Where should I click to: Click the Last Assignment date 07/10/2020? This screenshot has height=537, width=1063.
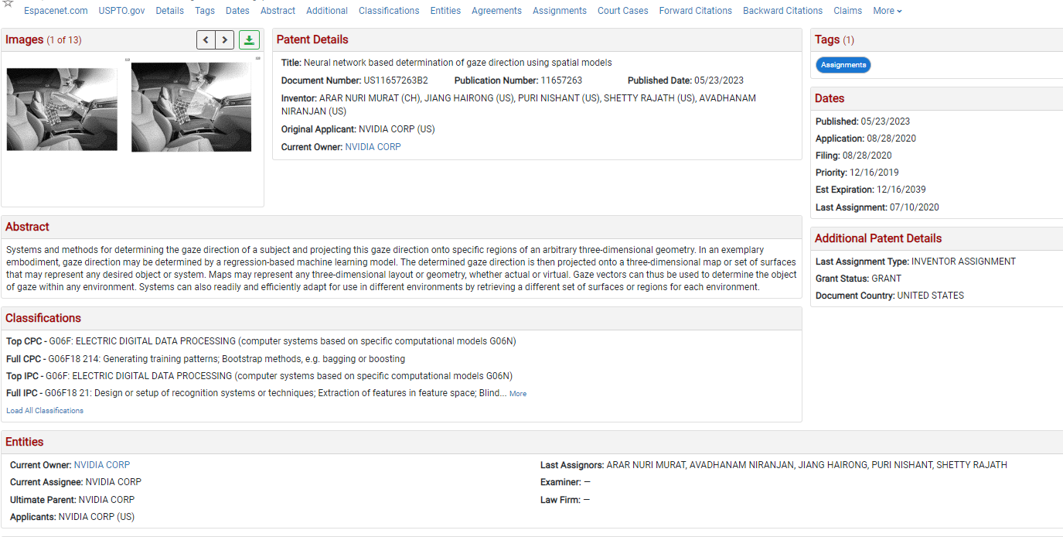click(915, 207)
